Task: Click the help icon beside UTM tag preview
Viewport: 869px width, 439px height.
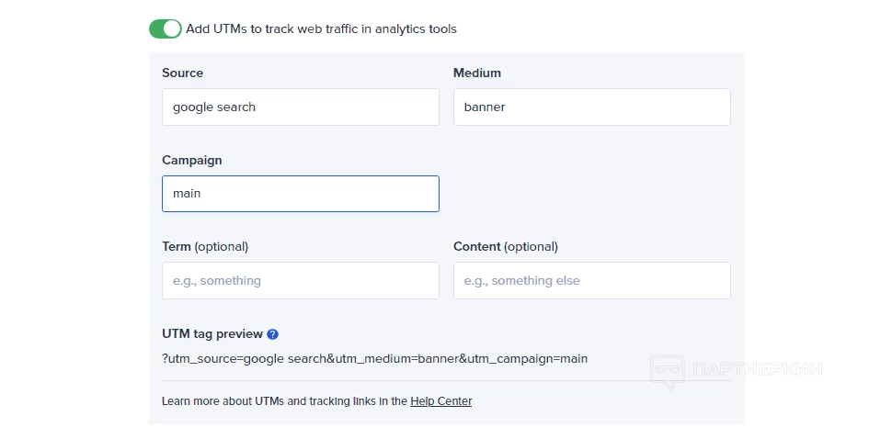Action: coord(273,334)
